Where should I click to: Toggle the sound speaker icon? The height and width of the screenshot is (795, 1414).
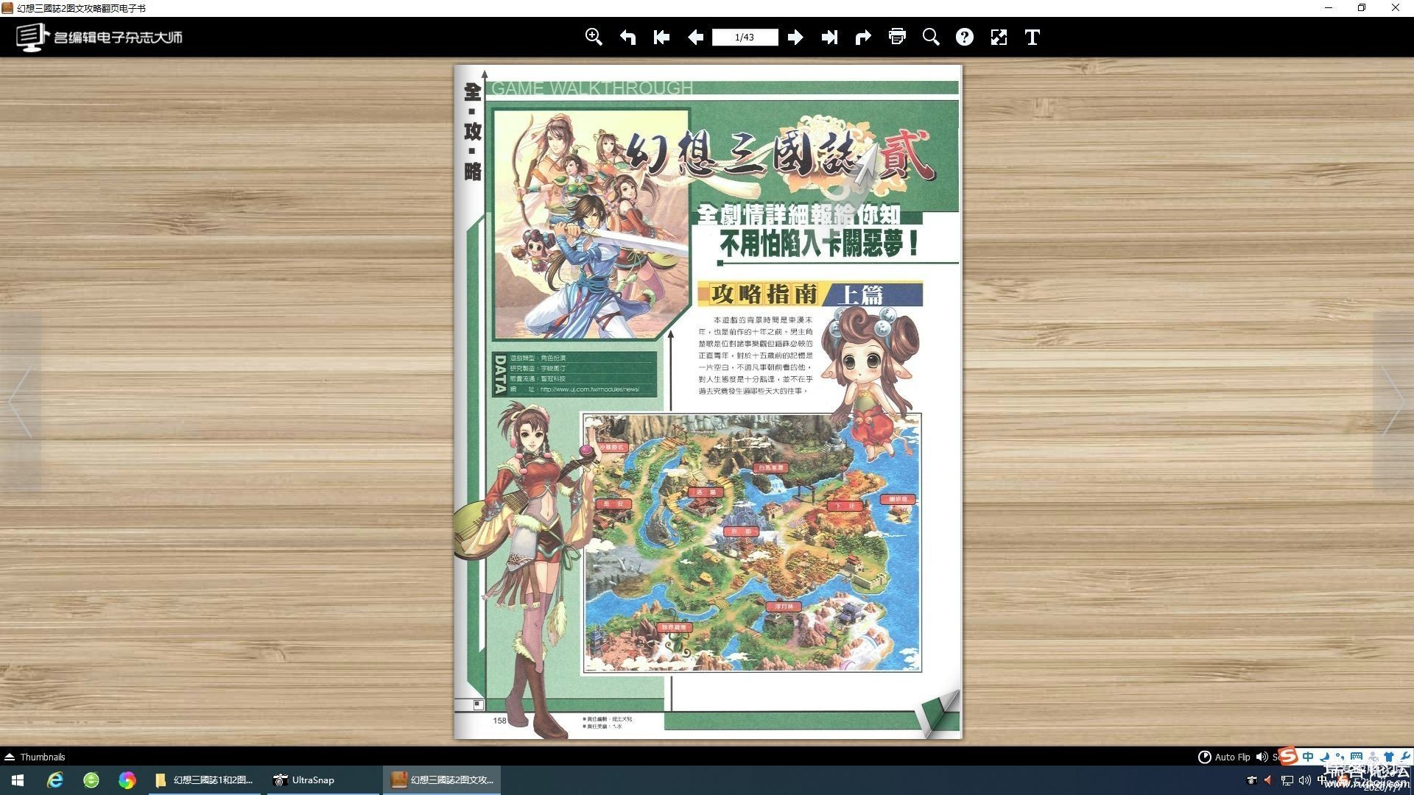[1262, 757]
